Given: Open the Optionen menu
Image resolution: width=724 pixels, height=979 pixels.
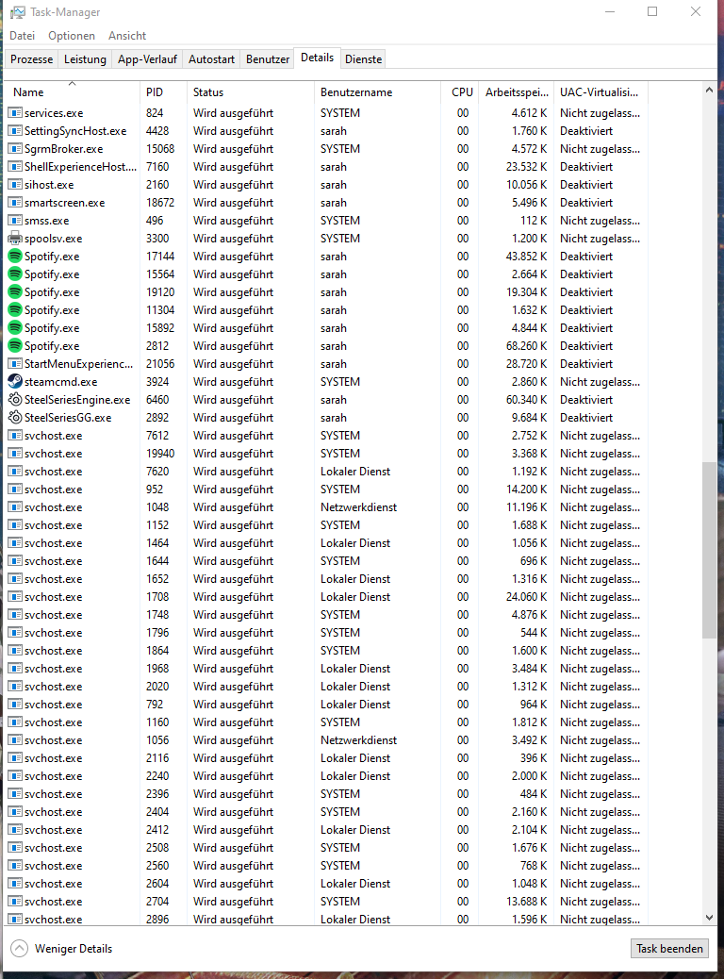Looking at the screenshot, I should (72, 36).
